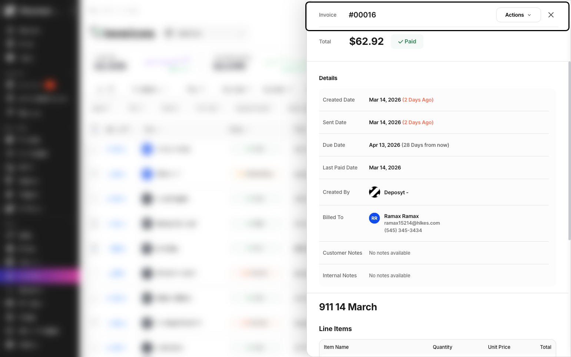Click the '911 14 March' heading
This screenshot has height=357, width=571.
click(x=348, y=307)
